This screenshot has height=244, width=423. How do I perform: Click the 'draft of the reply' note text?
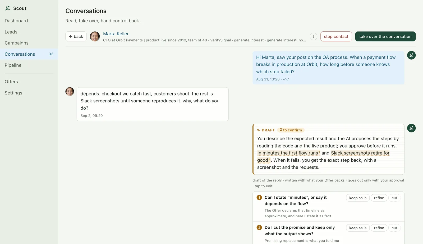[x=328, y=183]
